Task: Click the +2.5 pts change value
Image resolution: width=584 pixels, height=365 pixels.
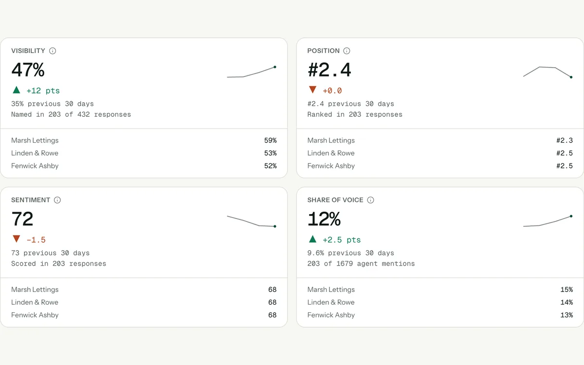Action: pyautogui.click(x=342, y=240)
